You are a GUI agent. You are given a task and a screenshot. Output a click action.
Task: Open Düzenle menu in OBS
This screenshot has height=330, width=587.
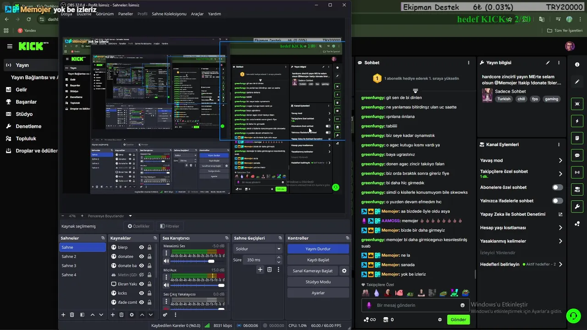tap(84, 14)
